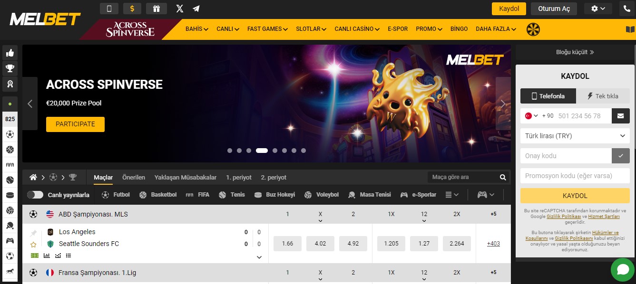Open the Yaklaşan Müsabakalar tab
Screen dimensions: 636x284
(x=186, y=177)
